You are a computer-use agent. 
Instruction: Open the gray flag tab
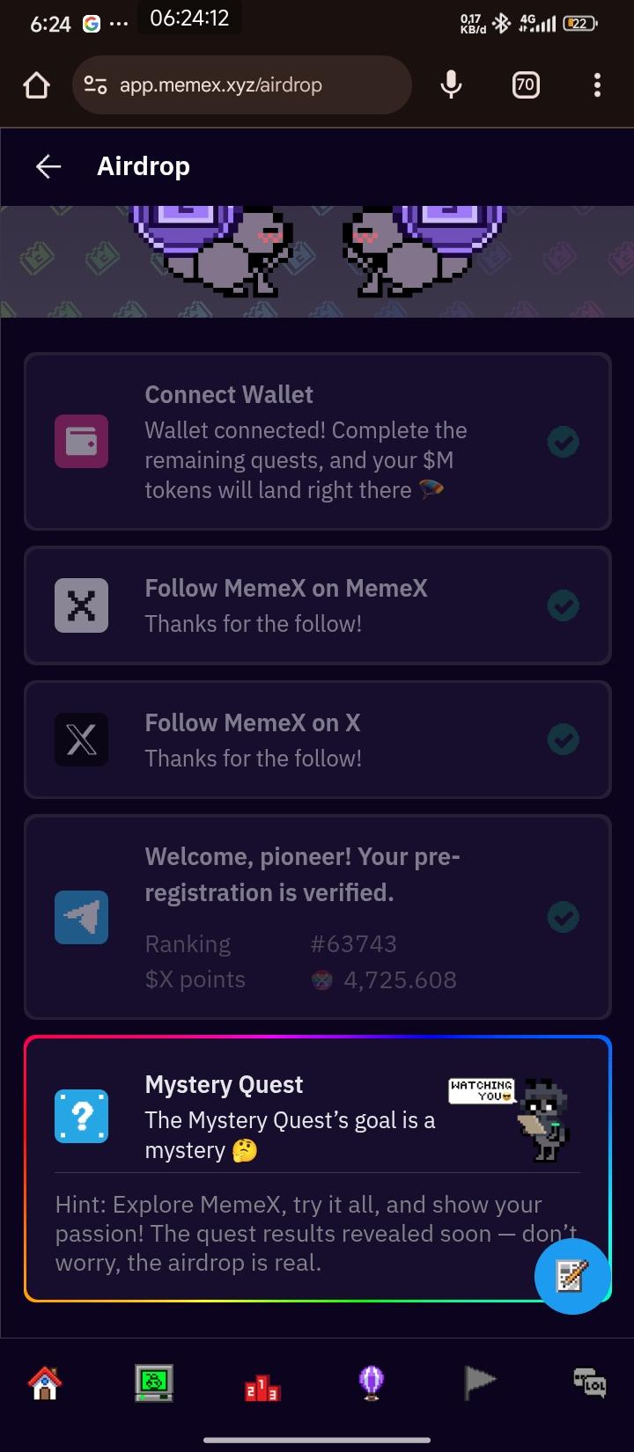(480, 1382)
